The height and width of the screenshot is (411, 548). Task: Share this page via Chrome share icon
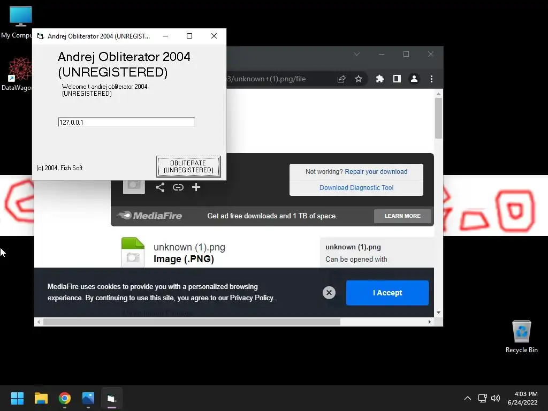click(341, 79)
